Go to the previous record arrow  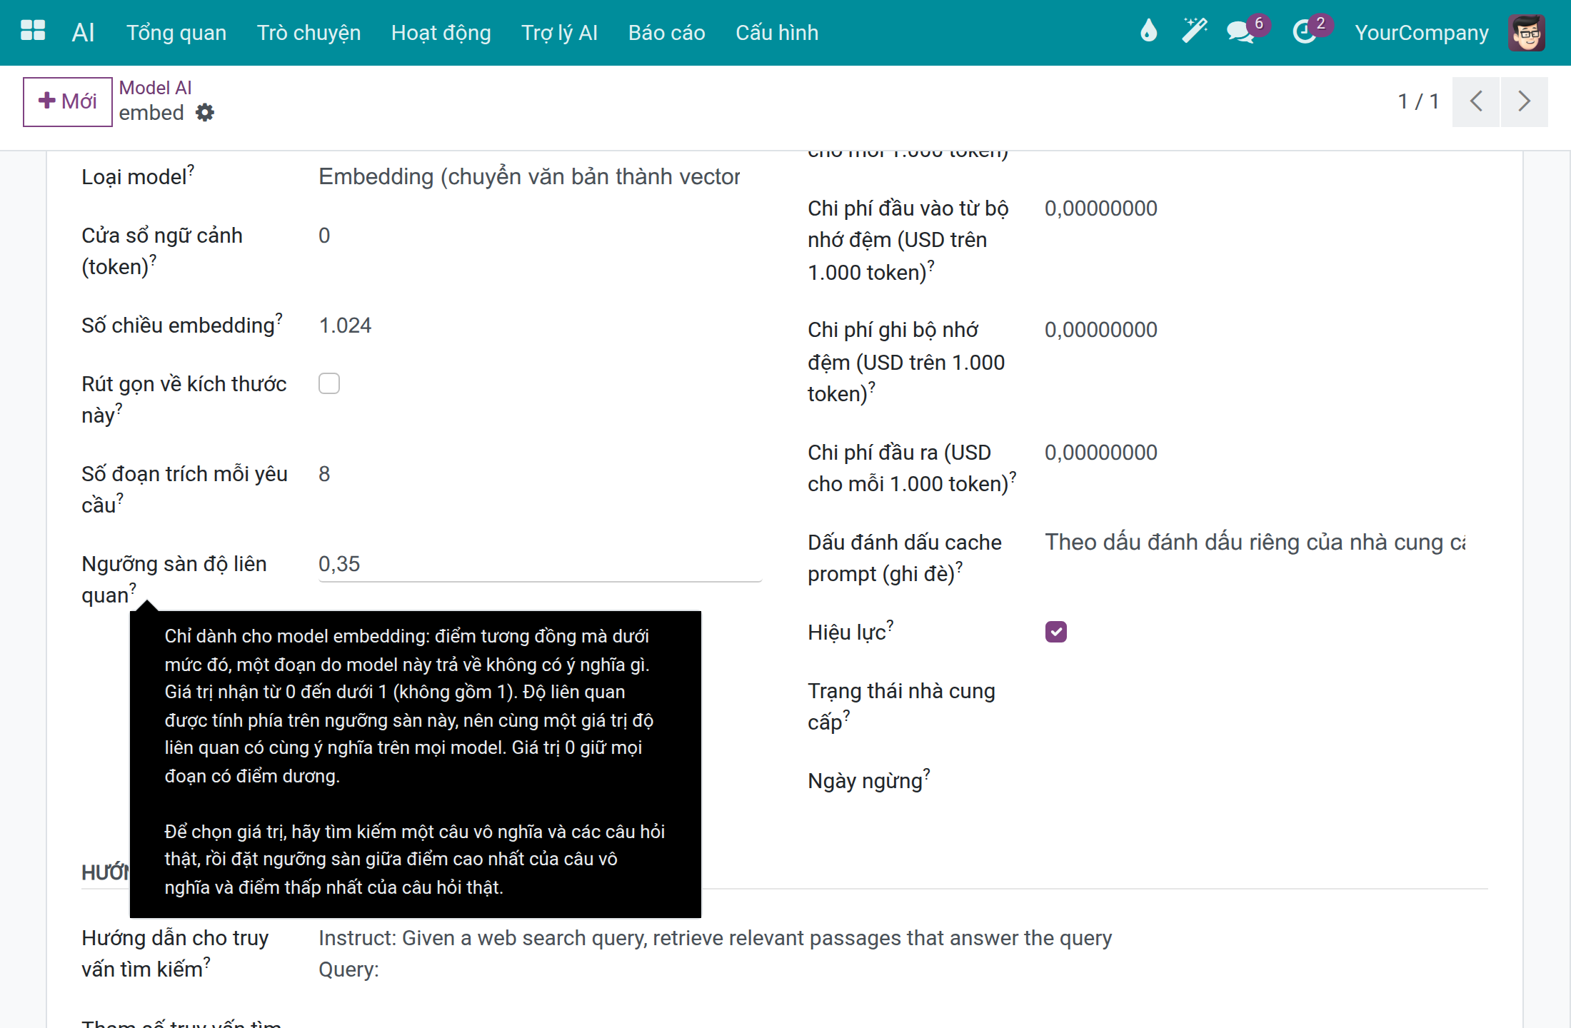(1475, 101)
